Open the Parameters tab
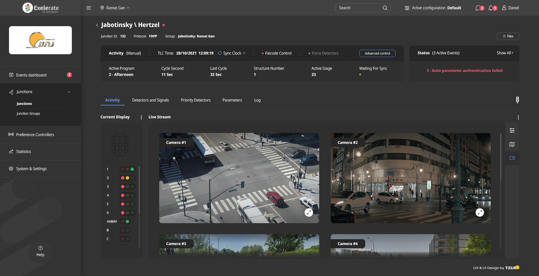This screenshot has width=539, height=276. (x=232, y=100)
